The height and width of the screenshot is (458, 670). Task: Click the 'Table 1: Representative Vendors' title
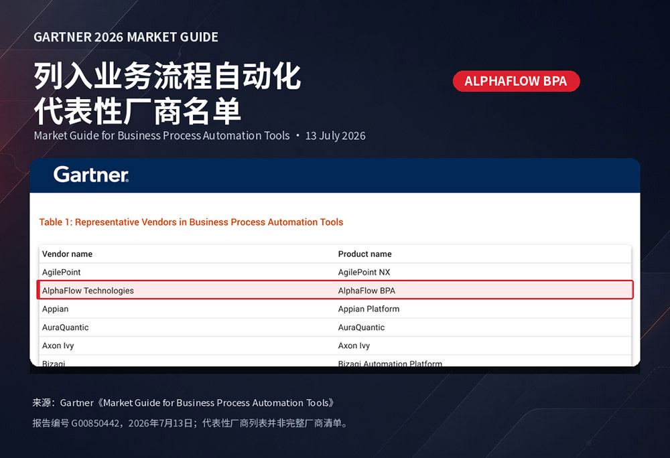pos(191,222)
